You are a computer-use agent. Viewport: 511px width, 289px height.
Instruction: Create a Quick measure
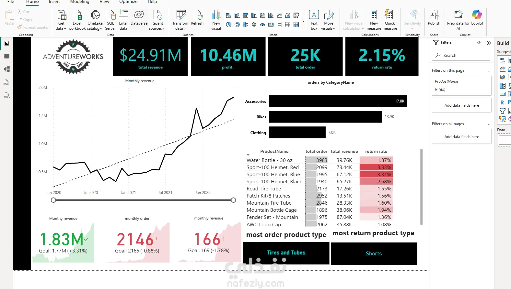(390, 20)
